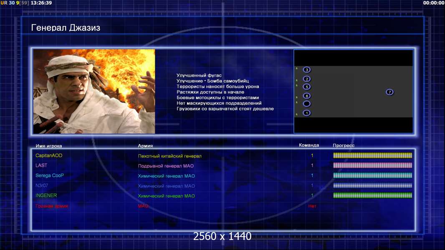Click team number 1 in INGENER row
Viewport: 445px width, 250px height.
click(x=312, y=195)
